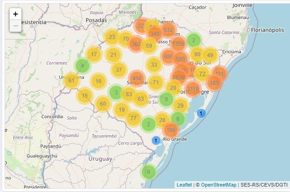Open the yellow cluster marker 60
This screenshot has width=290, height=192.
point(103,104)
